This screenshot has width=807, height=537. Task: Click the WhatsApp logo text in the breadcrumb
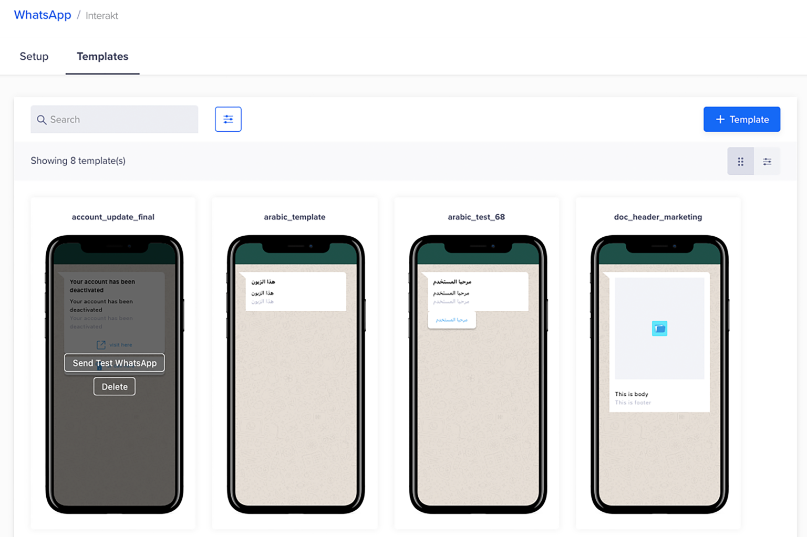42,15
